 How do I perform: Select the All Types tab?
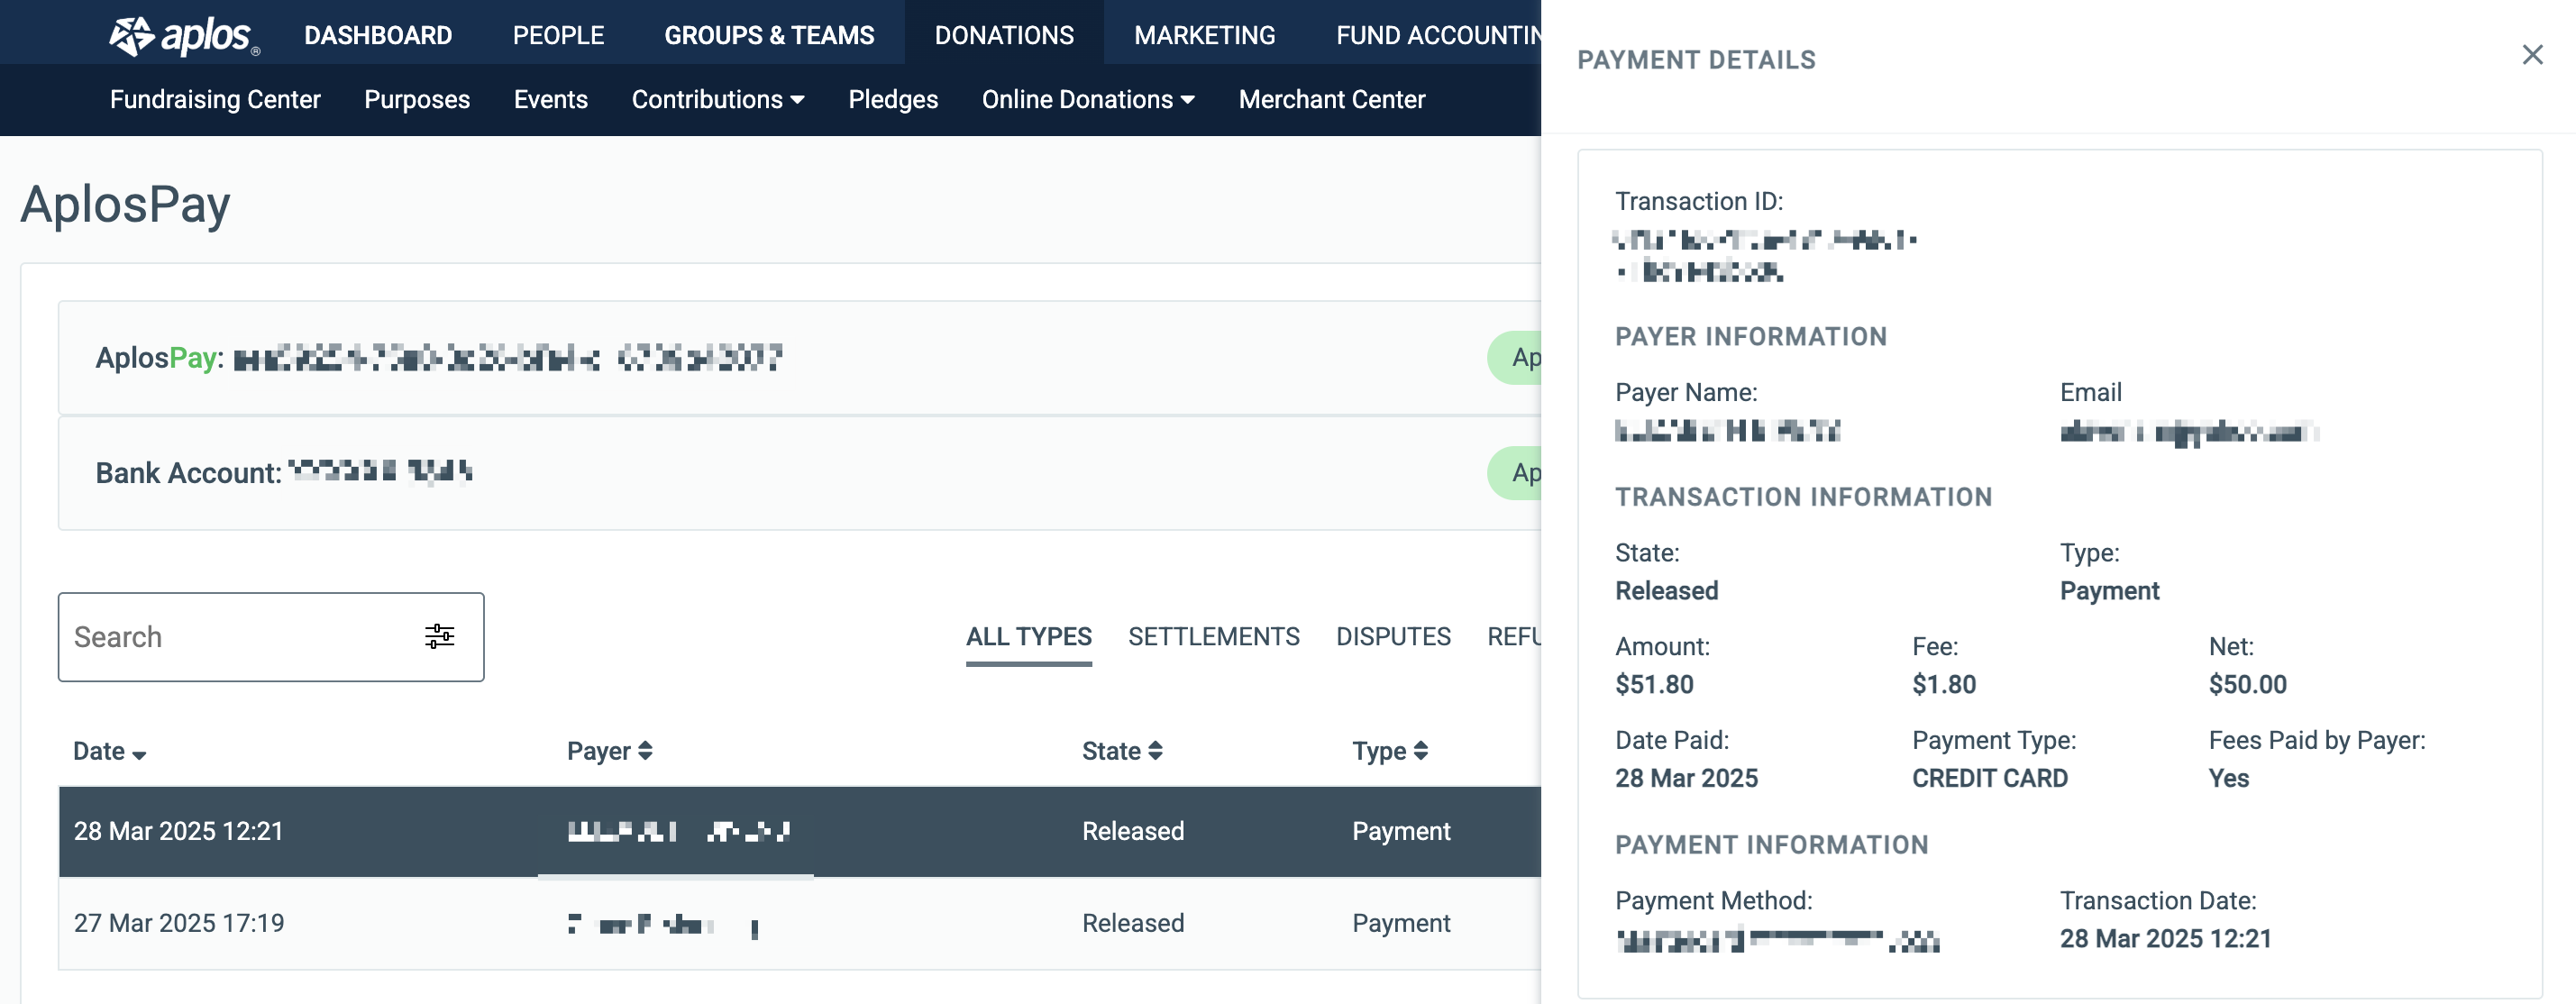point(1028,636)
